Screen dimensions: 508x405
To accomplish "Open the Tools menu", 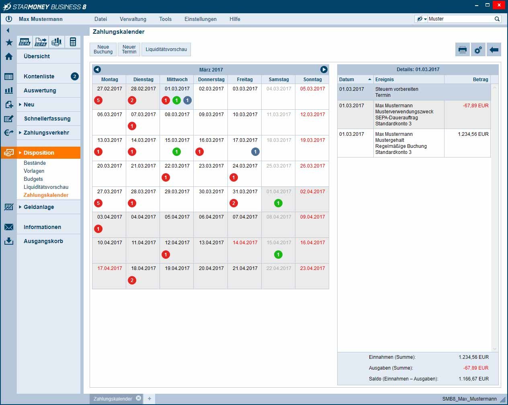I will click(165, 19).
